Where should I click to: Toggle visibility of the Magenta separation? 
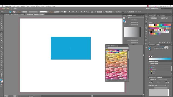149,69
